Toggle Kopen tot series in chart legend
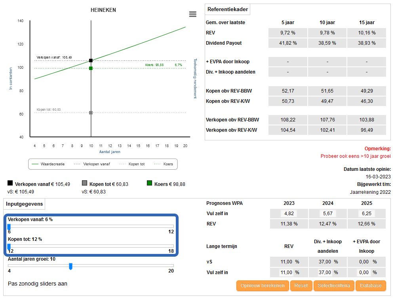Viewport: 394px width, 299px height. [x=132, y=164]
